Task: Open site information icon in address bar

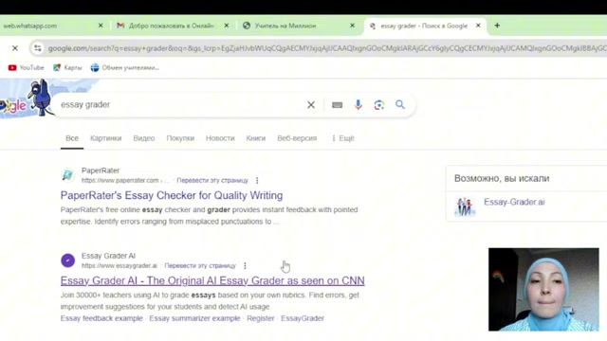Action: click(x=38, y=48)
